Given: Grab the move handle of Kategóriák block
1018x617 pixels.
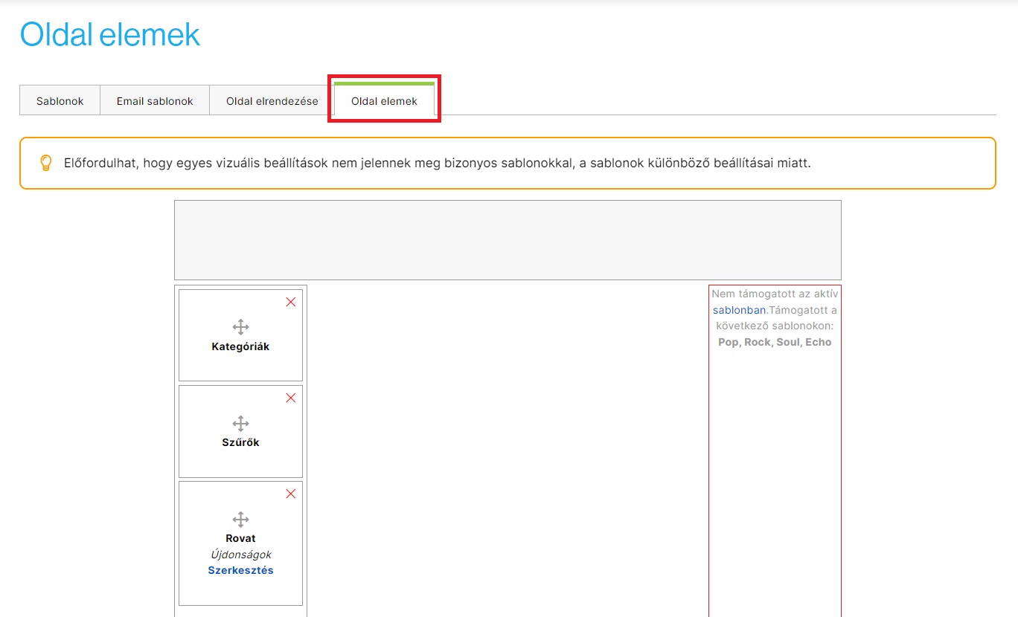Looking at the screenshot, I should pyautogui.click(x=240, y=327).
